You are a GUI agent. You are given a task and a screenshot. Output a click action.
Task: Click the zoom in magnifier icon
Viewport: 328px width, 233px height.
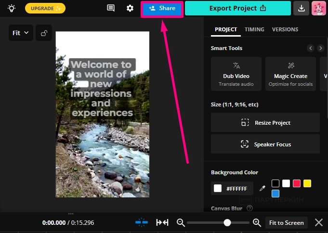(x=257, y=222)
